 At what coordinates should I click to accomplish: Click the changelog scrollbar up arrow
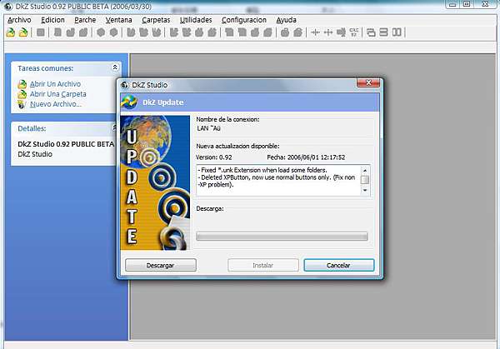pyautogui.click(x=365, y=171)
